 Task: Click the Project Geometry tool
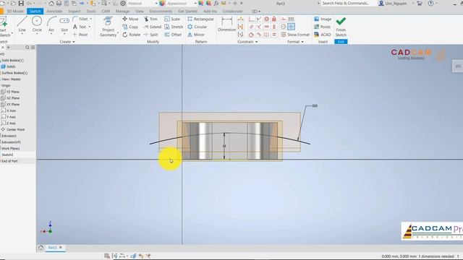pyautogui.click(x=108, y=27)
